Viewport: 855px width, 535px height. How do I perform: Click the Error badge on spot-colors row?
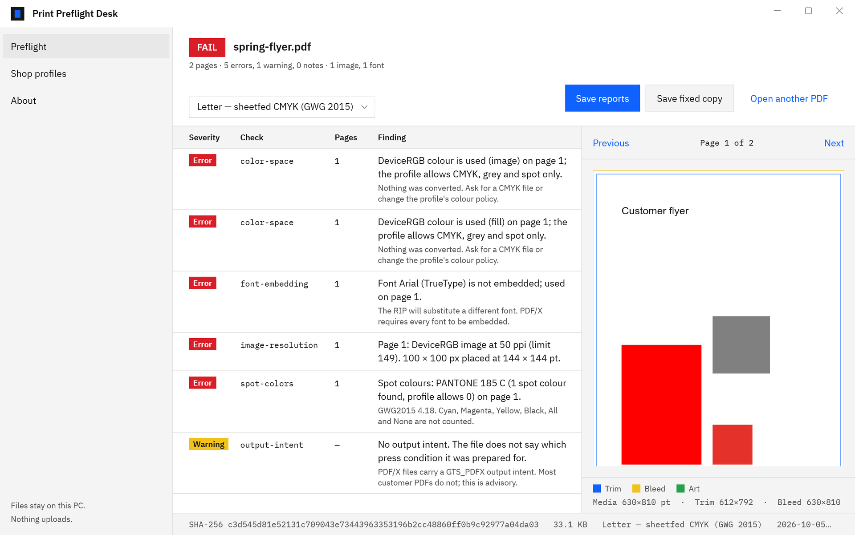[x=202, y=383]
